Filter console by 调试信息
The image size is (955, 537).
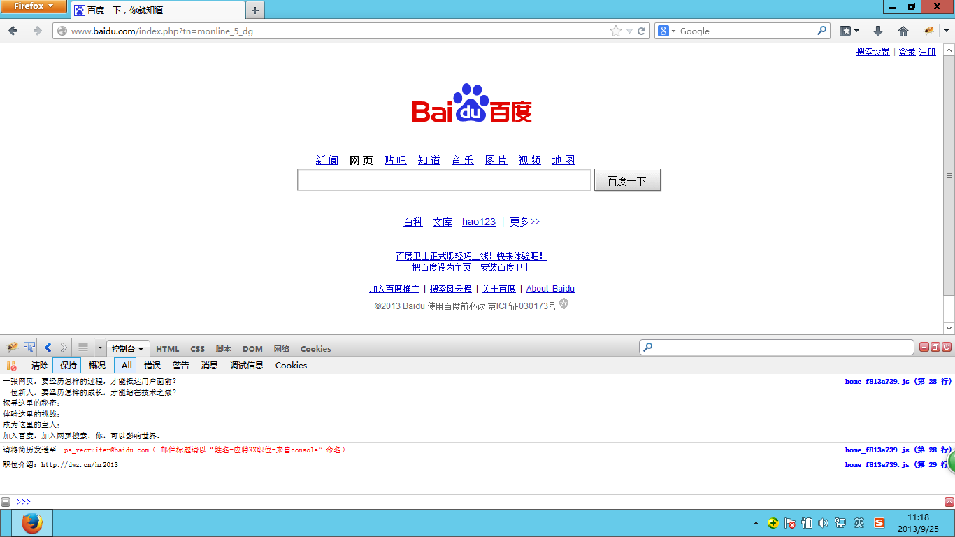[x=247, y=366]
